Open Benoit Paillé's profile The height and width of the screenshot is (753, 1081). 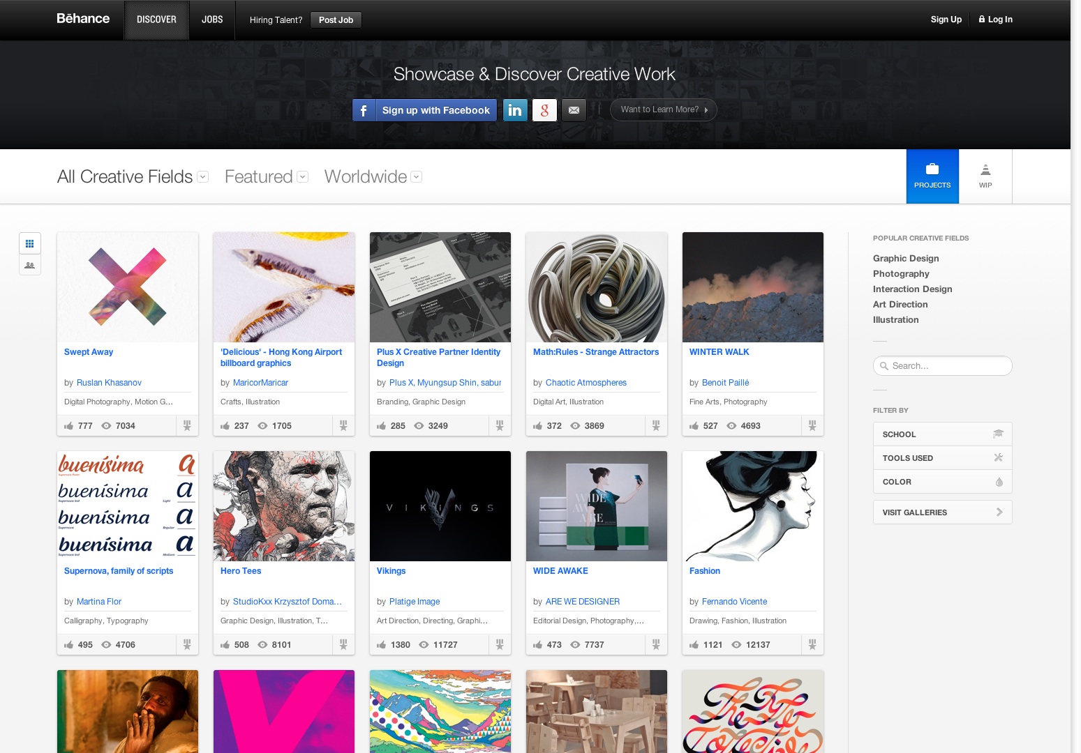tap(725, 383)
